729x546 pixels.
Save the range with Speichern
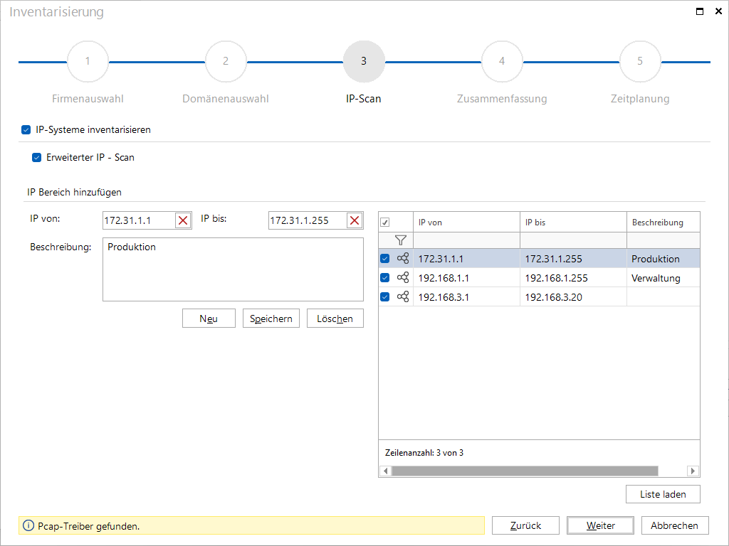(x=271, y=318)
